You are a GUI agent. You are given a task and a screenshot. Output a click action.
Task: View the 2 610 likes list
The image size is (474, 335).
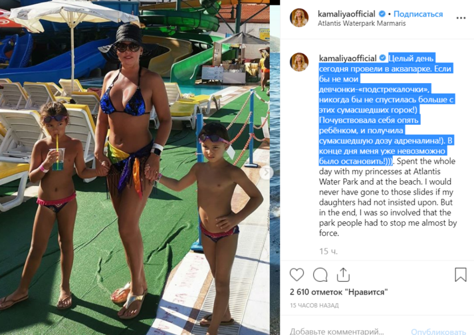tap(338, 292)
